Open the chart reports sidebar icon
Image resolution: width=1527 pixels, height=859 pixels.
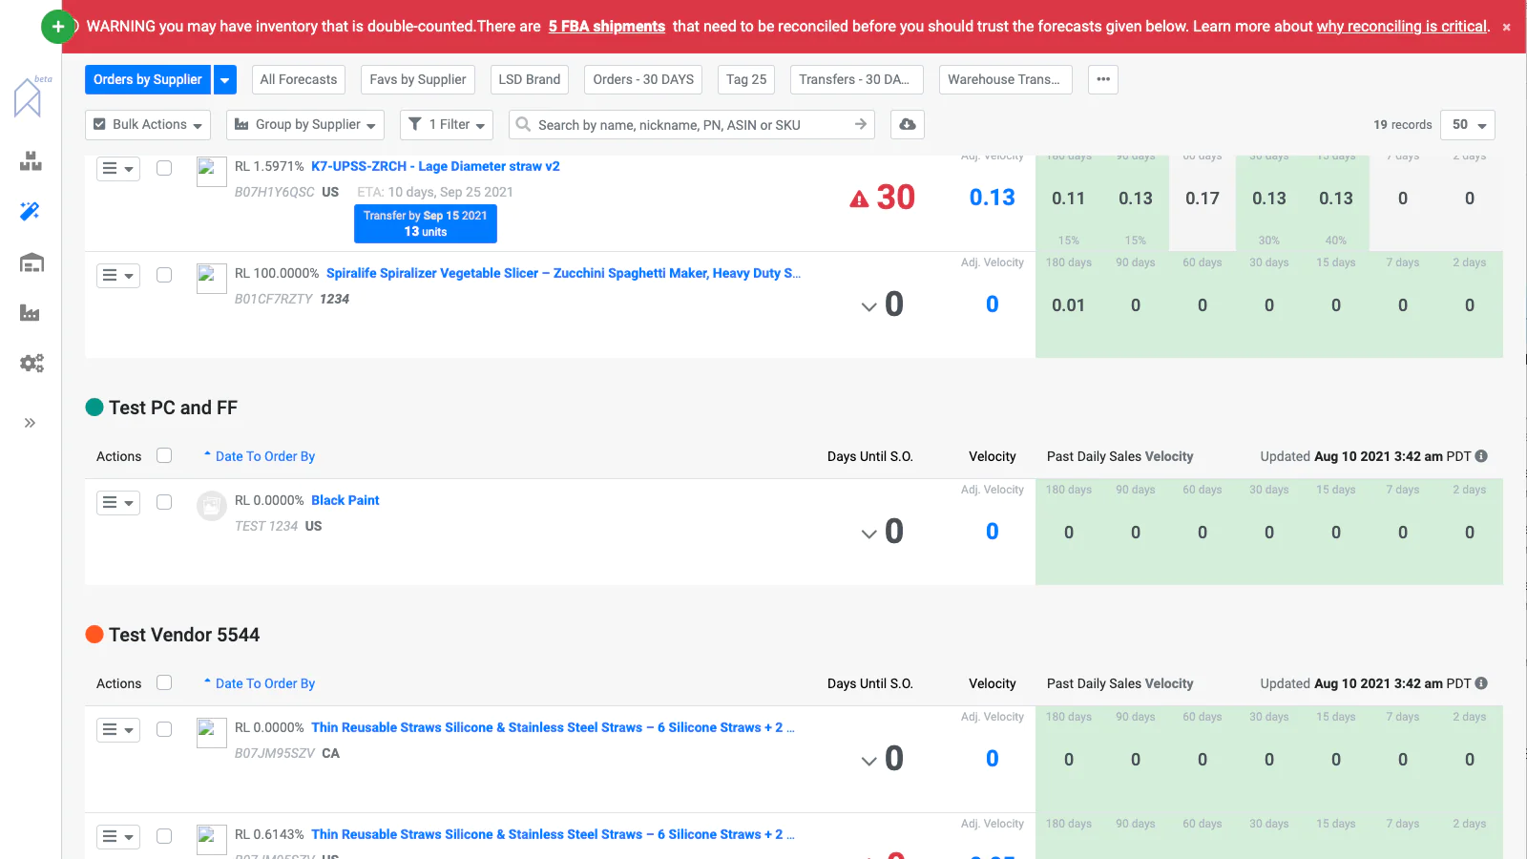pyautogui.click(x=31, y=313)
